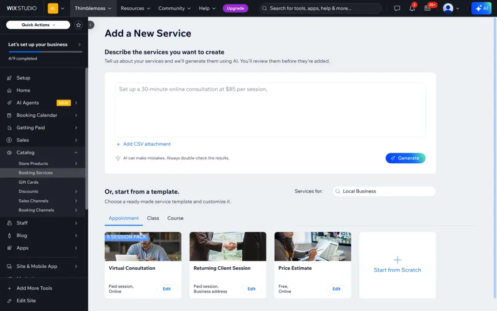497x311 pixels.
Task: Click the Booking Calendar icon
Action: coord(9,115)
